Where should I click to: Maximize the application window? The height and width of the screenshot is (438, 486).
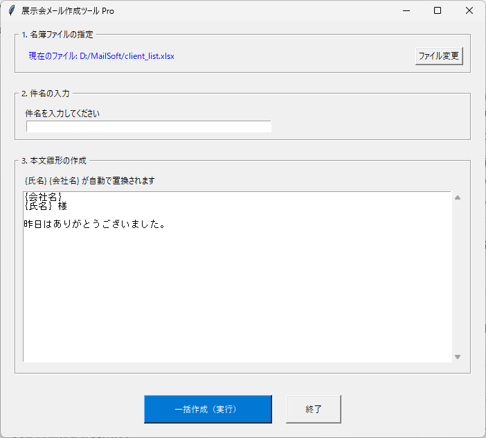click(x=437, y=10)
